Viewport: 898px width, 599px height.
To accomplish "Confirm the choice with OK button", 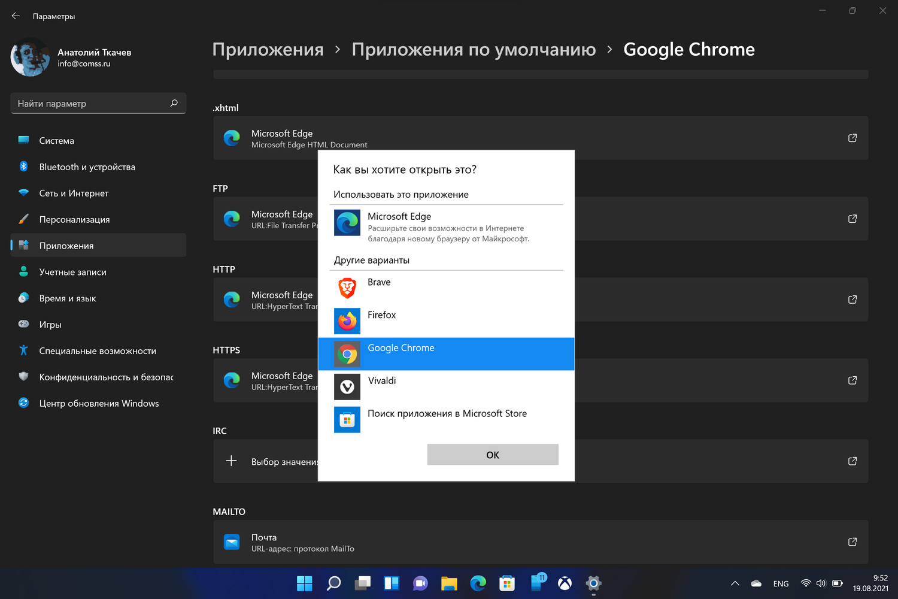I will [493, 455].
